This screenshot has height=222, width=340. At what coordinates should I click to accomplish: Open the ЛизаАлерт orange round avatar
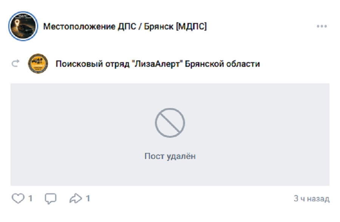38,63
